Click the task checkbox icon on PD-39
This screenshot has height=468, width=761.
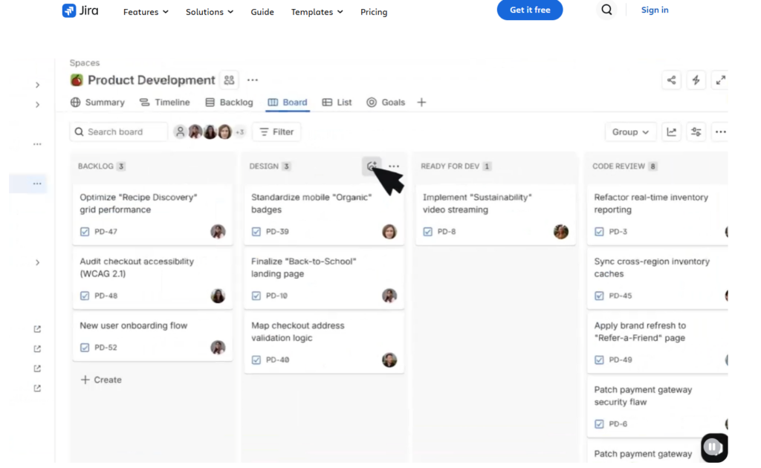pos(256,232)
